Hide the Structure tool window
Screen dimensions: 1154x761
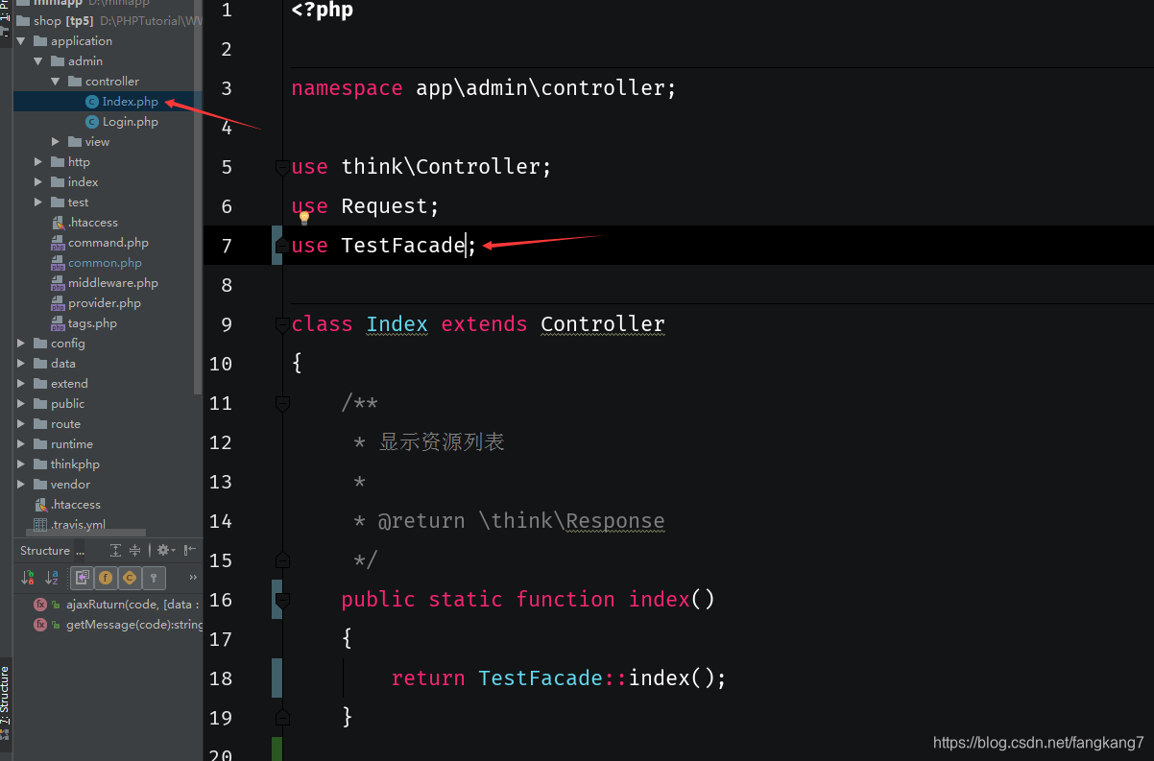(x=189, y=550)
